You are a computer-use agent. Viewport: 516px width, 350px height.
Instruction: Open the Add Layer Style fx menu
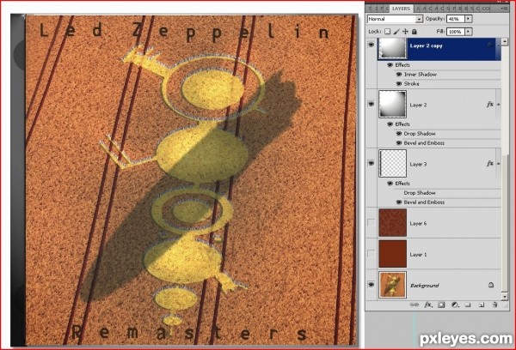pos(427,305)
